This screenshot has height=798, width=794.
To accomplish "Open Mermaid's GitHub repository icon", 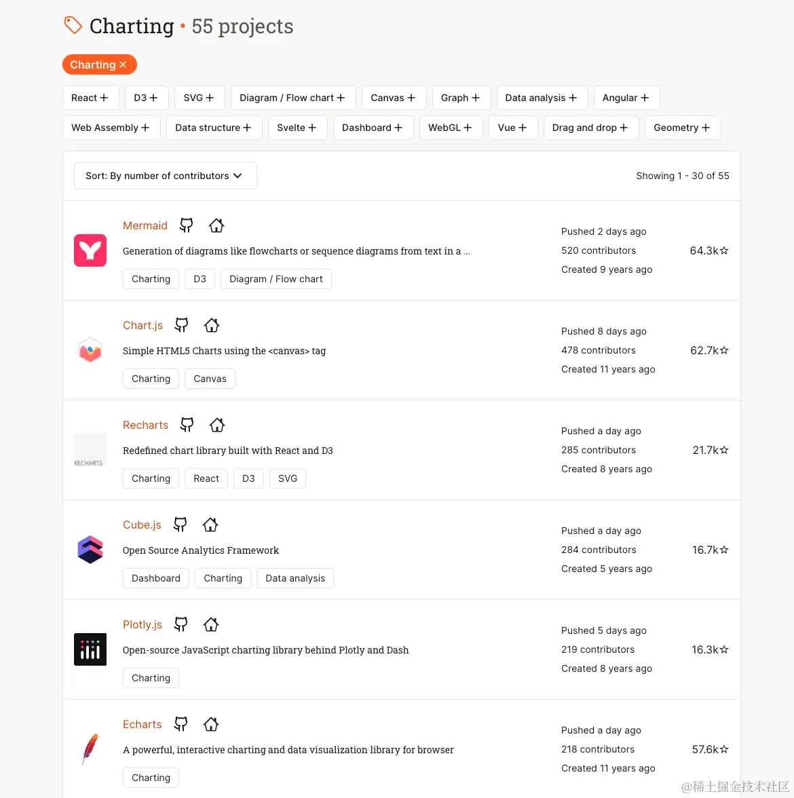I will (x=186, y=225).
